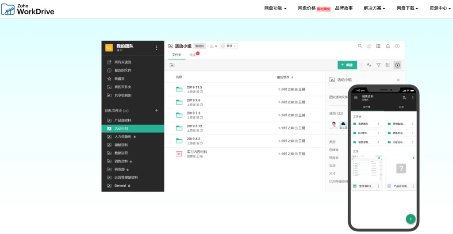
Task: Select 活动小组 team folder in sidebar
Action: coord(133,129)
